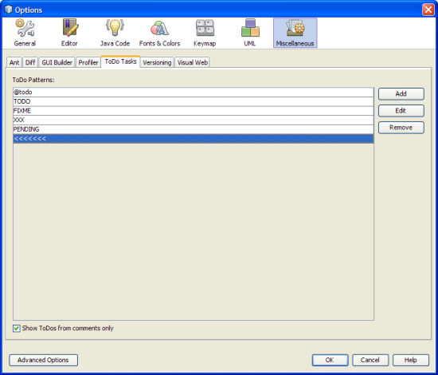Switch to the Ant tab
Screen dimensions: 438x375
coord(14,62)
